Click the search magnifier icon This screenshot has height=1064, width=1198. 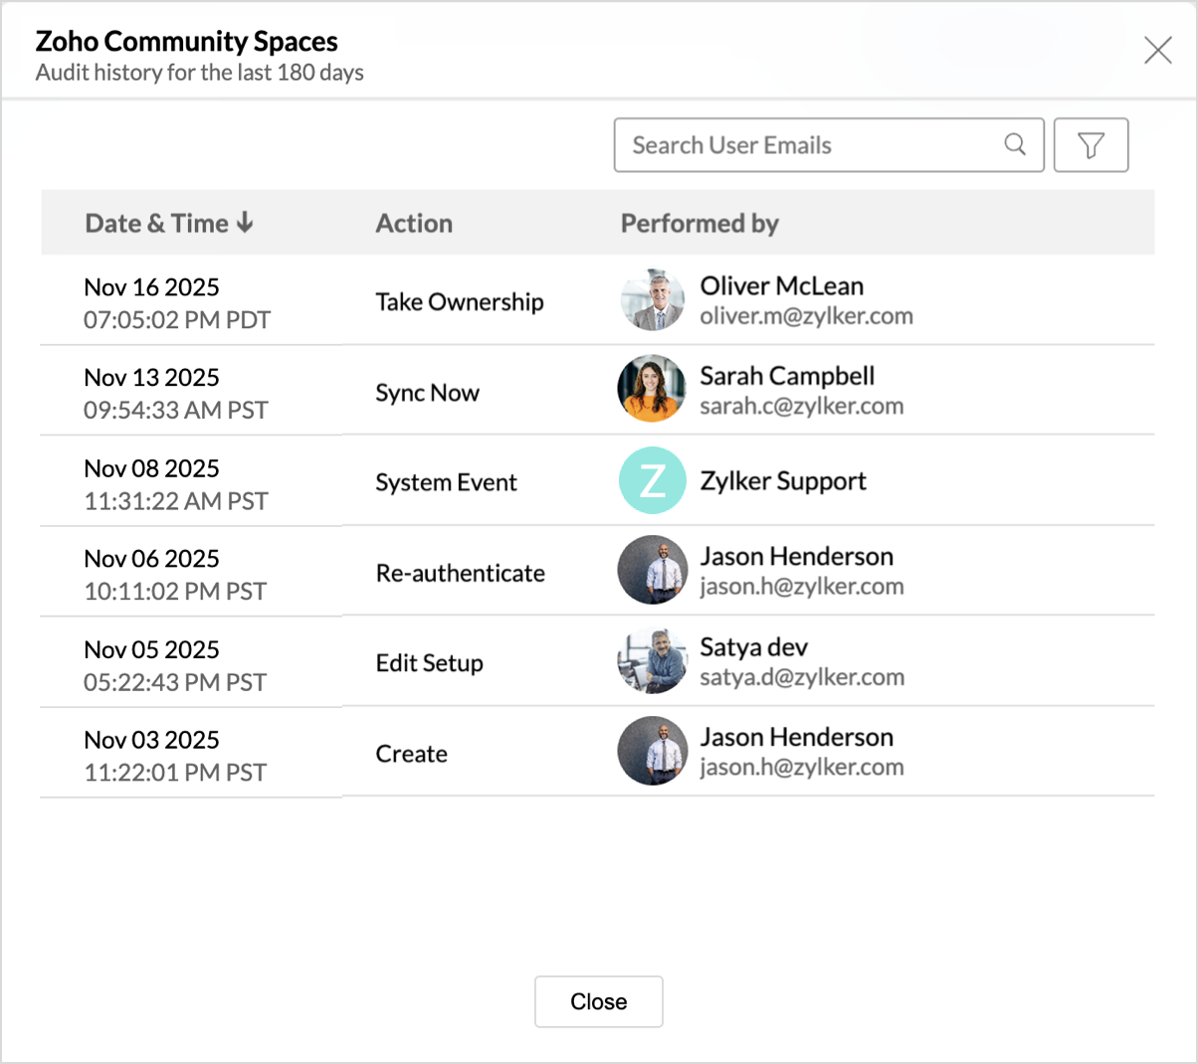click(1015, 144)
